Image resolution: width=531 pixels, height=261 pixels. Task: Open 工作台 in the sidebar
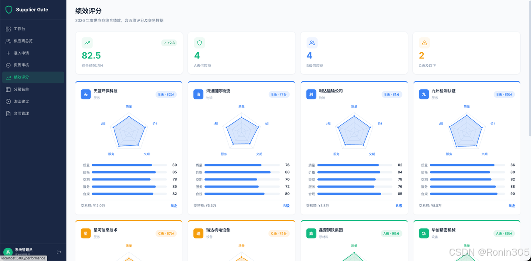[x=33, y=29]
